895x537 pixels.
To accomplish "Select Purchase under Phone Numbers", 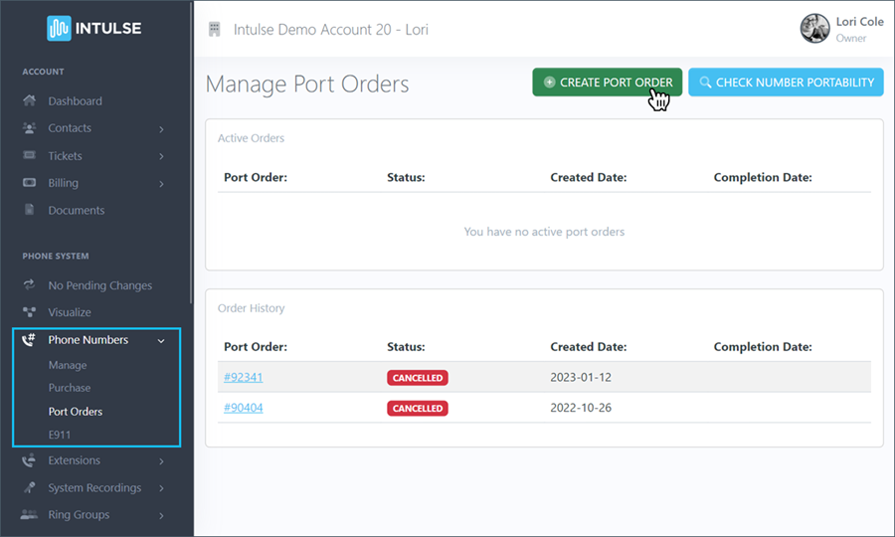I will pyautogui.click(x=70, y=388).
